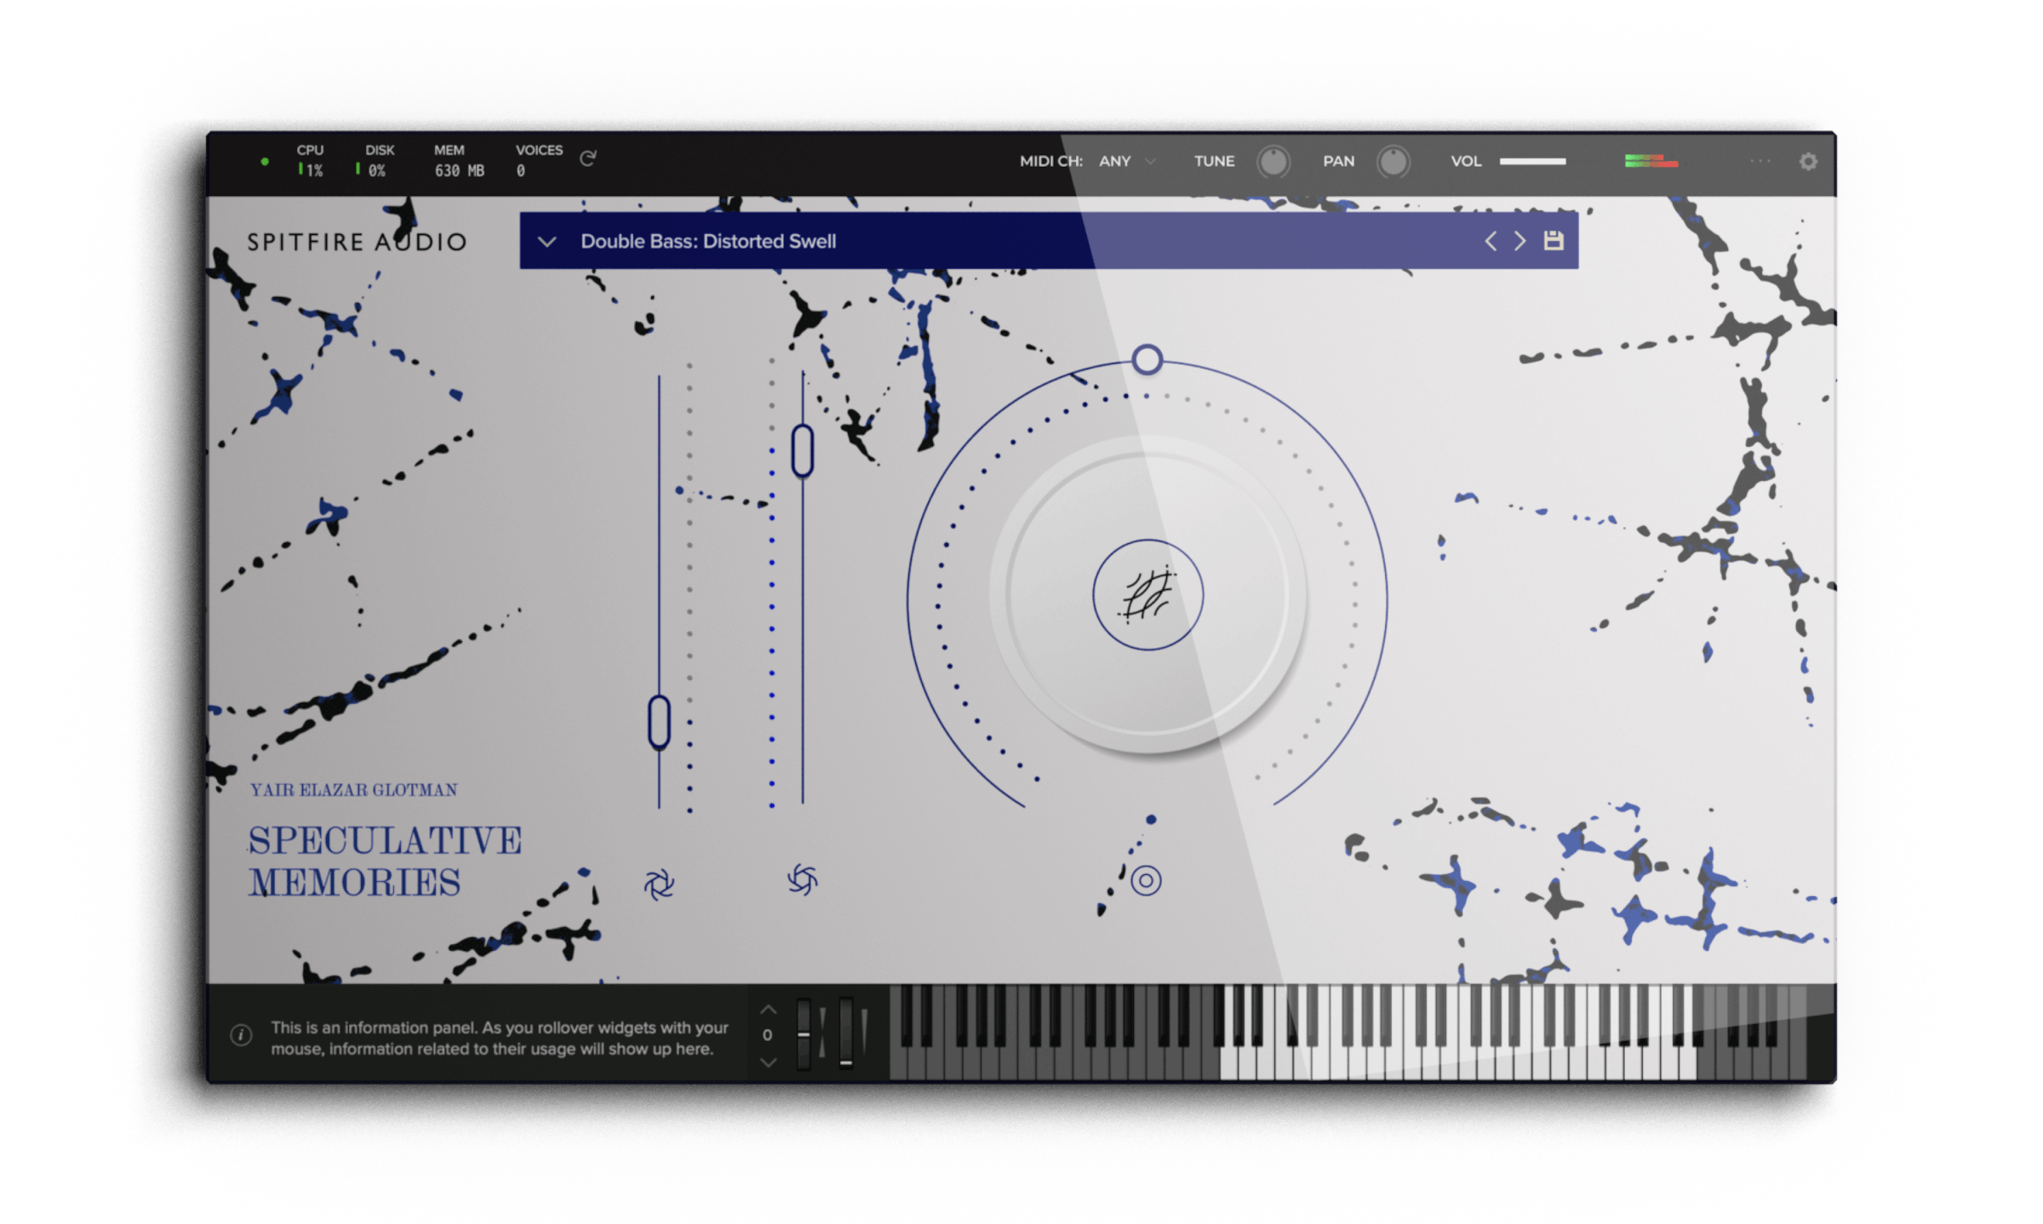Click the right vertical slider handle

pyautogui.click(x=802, y=450)
